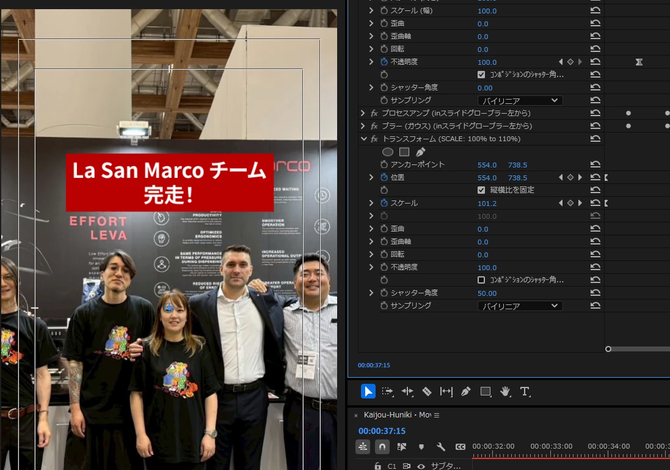
Task: Select the 'La San Marco チーム 完走!' title graphic
Action: [170, 183]
